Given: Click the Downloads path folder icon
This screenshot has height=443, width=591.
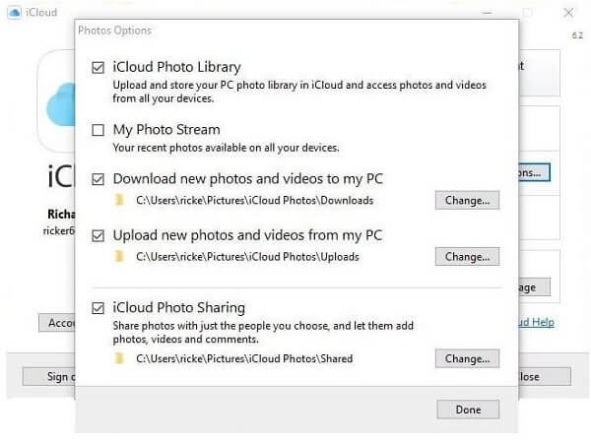Looking at the screenshot, I should click(119, 200).
